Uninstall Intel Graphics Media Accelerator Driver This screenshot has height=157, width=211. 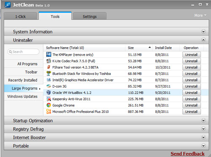(192, 80)
